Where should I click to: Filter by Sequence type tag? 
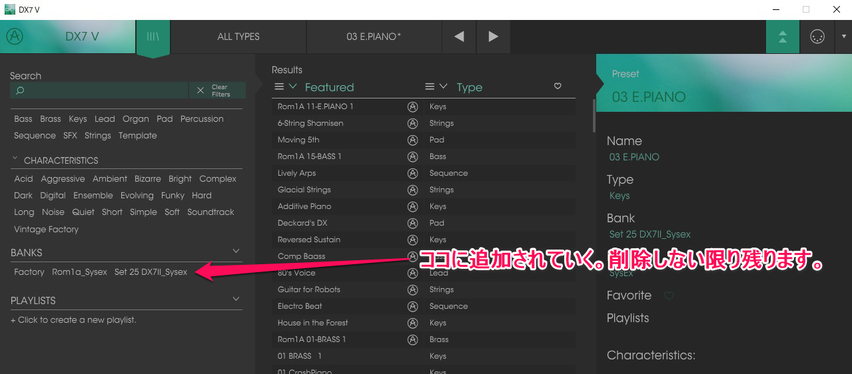coord(35,136)
